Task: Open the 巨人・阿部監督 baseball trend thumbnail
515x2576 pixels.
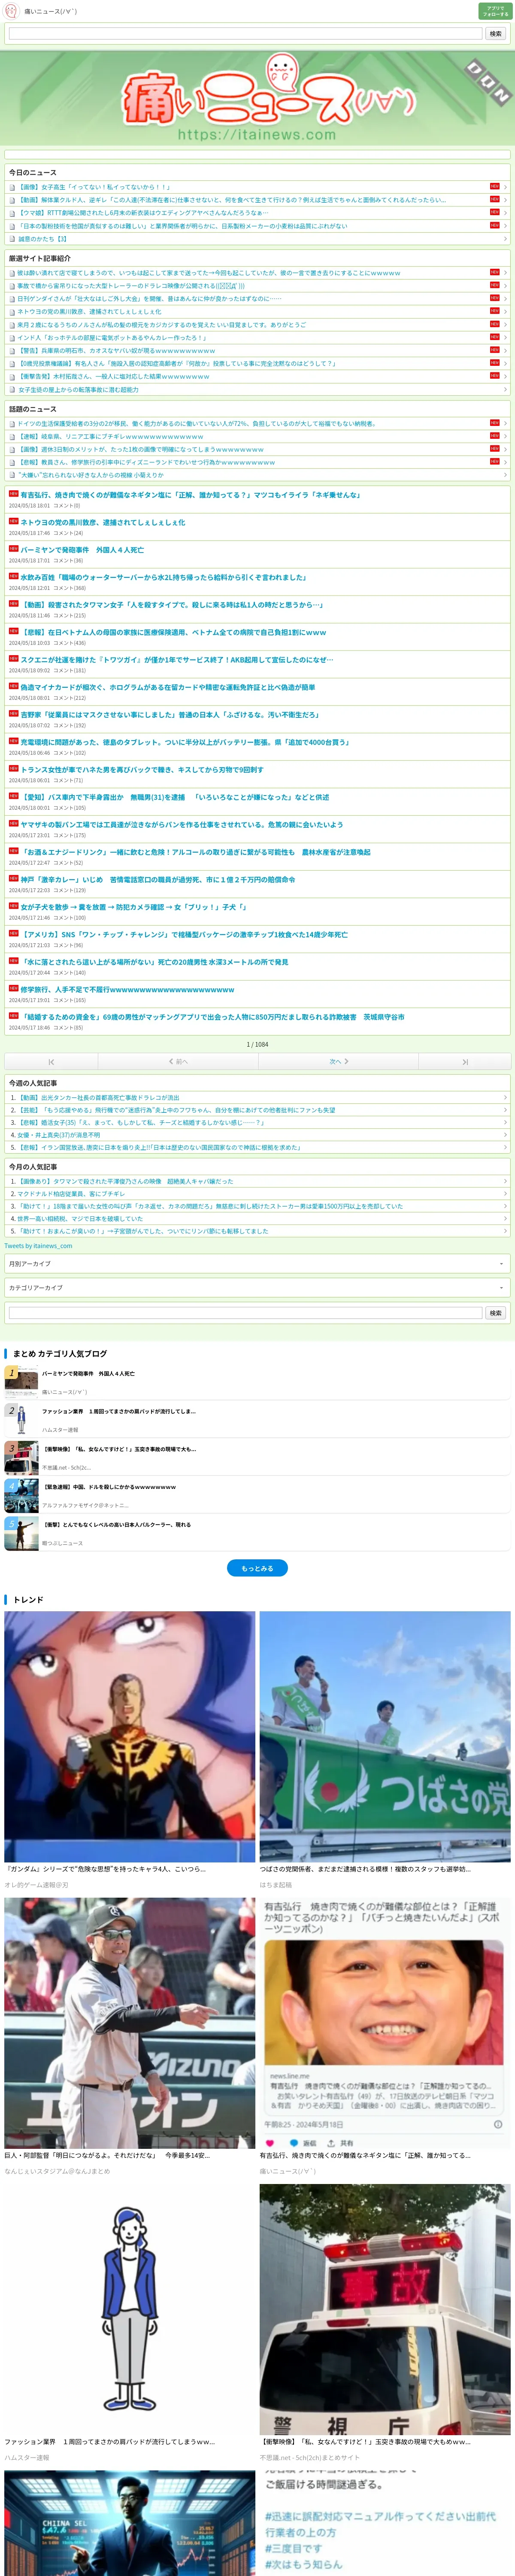Action: point(130,2023)
